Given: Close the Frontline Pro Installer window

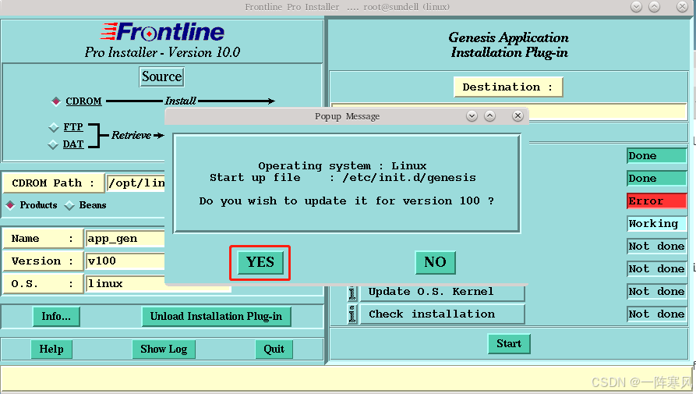Looking at the screenshot, I should click(x=682, y=7).
